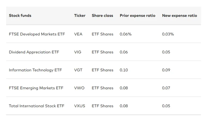Select the New expense ratio header
Image resolution: width=206 pixels, height=118 pixels.
(179, 16)
